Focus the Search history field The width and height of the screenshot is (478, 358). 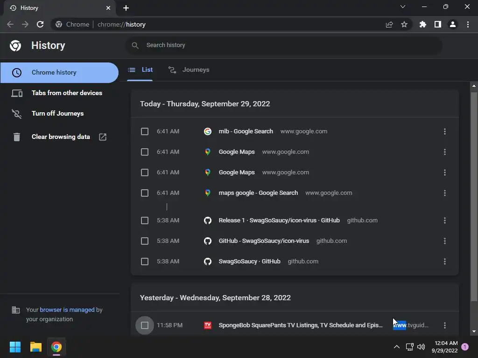click(283, 45)
